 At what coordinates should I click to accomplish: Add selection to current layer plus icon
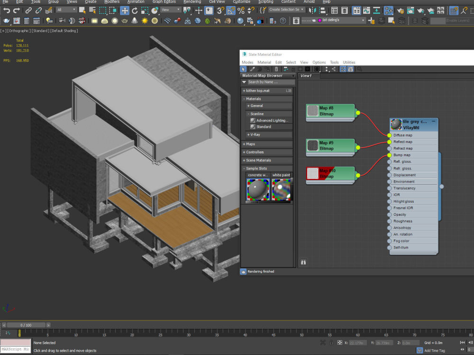(372, 21)
